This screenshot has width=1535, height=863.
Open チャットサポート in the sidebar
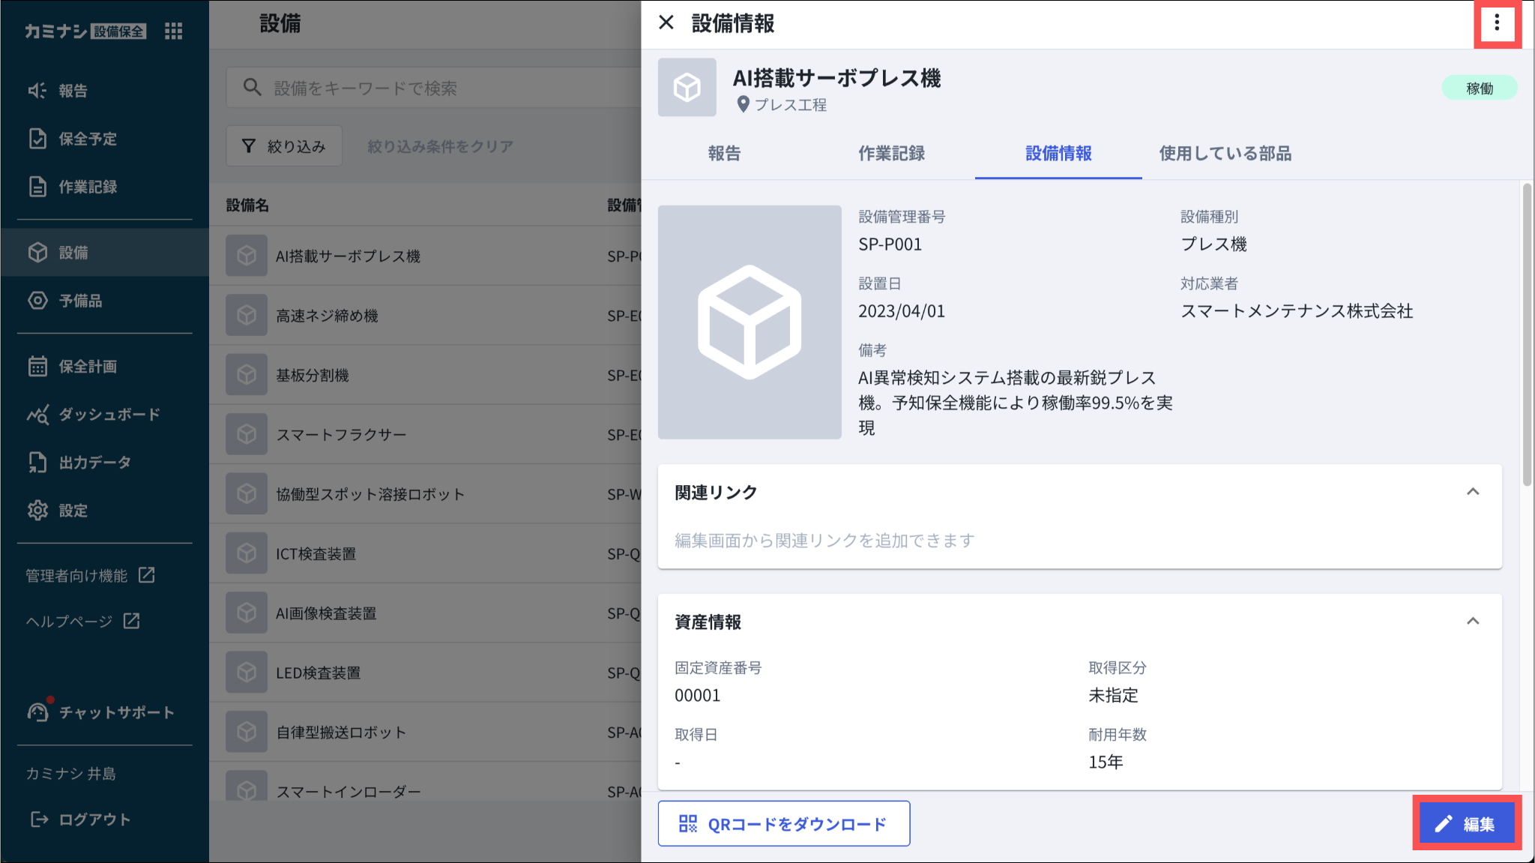[x=116, y=712]
